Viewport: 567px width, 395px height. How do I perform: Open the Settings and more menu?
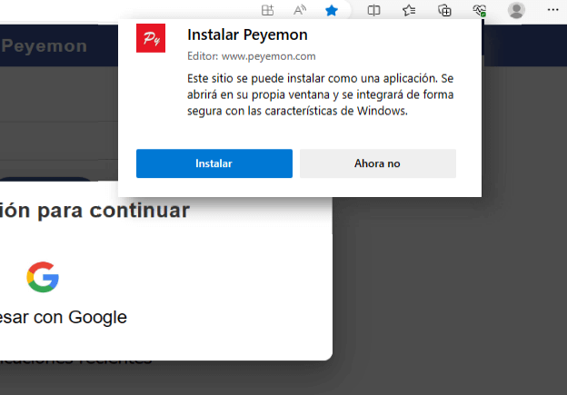552,10
